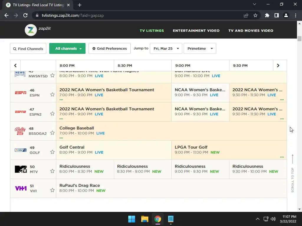The image size is (302, 226).
Task: Open LPGA Tour Golf listing
Action: click(x=229, y=150)
